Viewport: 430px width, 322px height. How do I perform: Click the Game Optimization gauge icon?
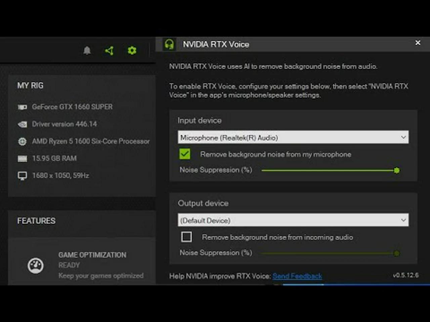coord(35,266)
